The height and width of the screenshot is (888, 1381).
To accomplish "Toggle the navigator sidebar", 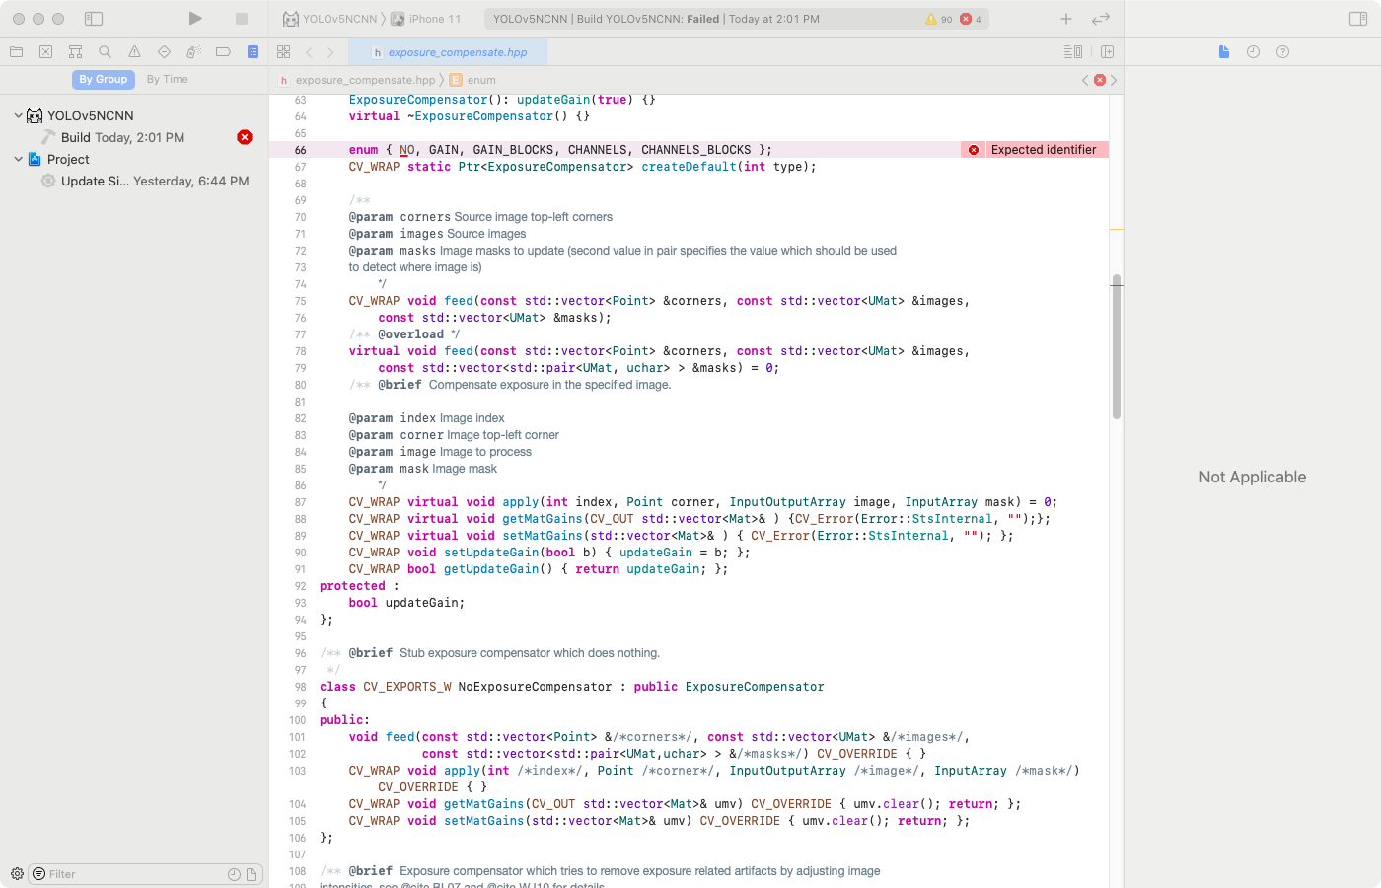I will tap(94, 19).
